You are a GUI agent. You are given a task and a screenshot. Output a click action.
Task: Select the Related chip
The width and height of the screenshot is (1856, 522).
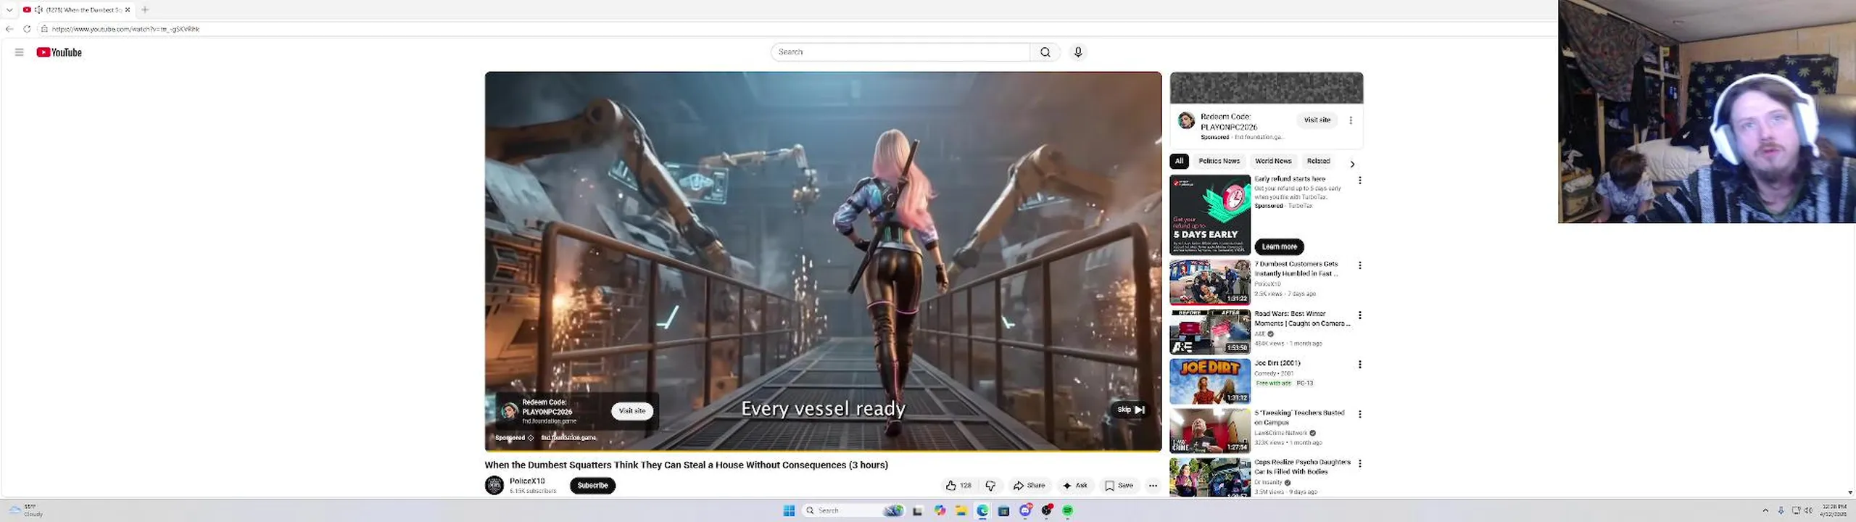(1318, 161)
